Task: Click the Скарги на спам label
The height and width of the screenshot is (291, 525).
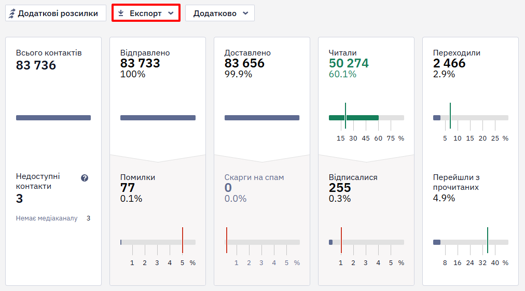Action: pyautogui.click(x=254, y=177)
